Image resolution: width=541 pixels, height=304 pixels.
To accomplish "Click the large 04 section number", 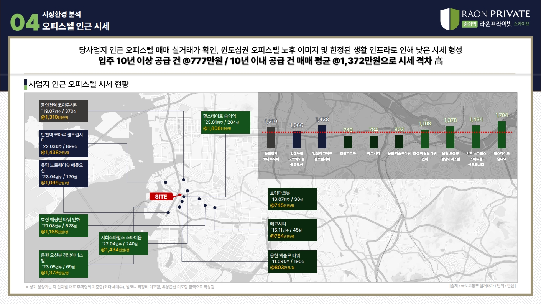I will [x=25, y=22].
